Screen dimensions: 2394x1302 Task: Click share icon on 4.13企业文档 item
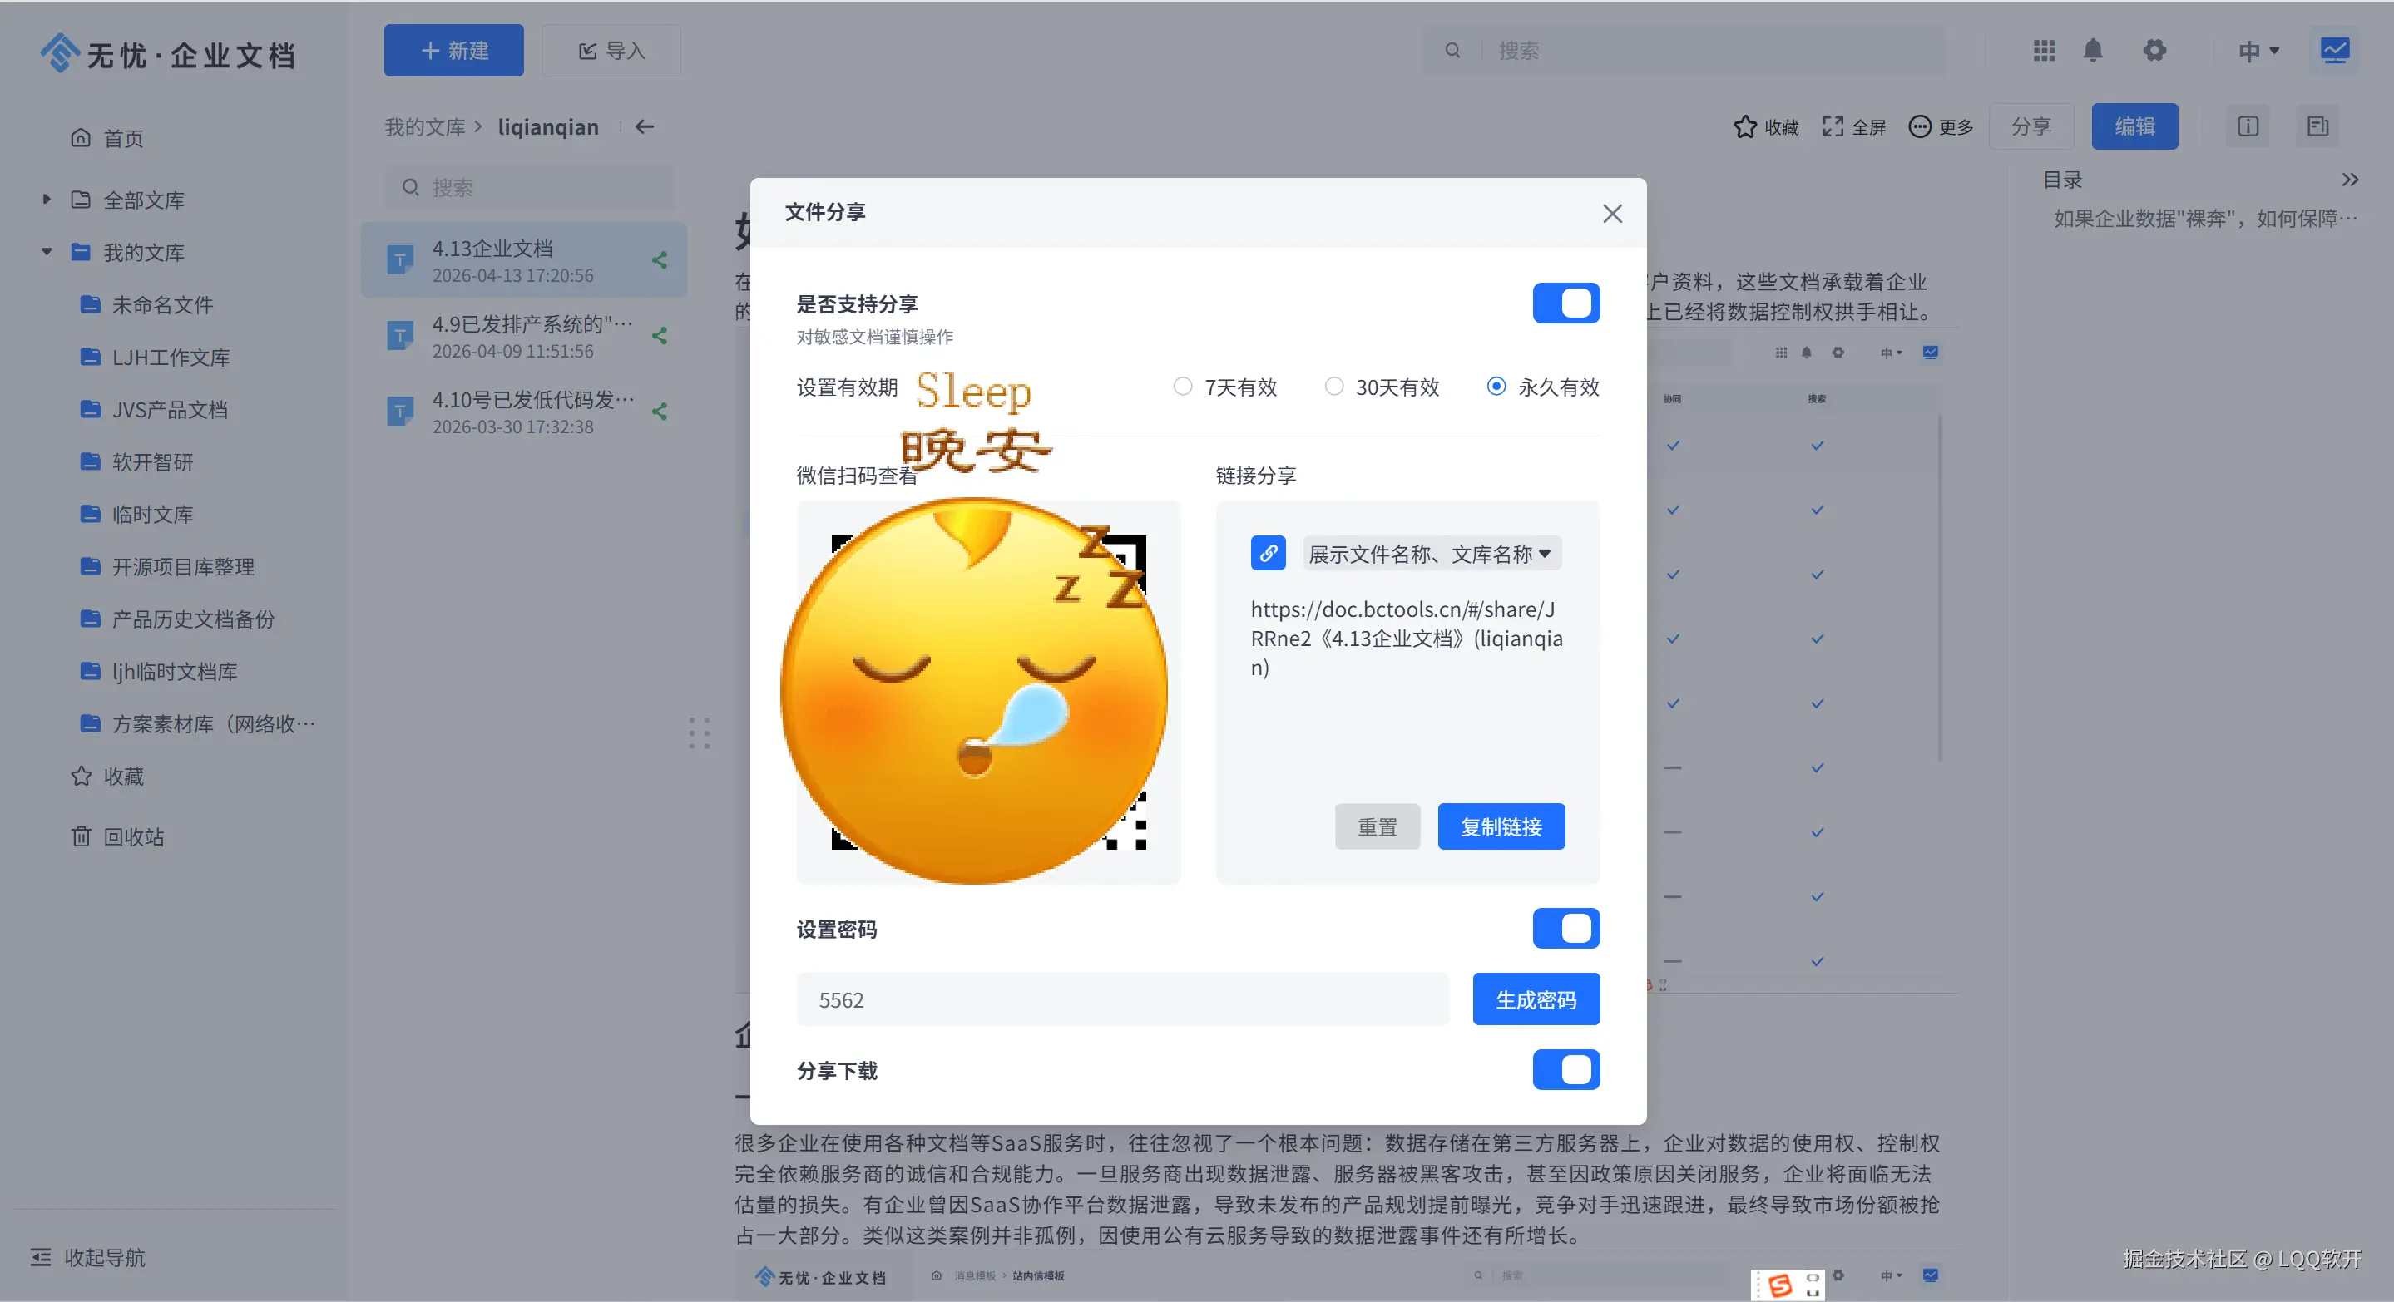[x=660, y=261]
